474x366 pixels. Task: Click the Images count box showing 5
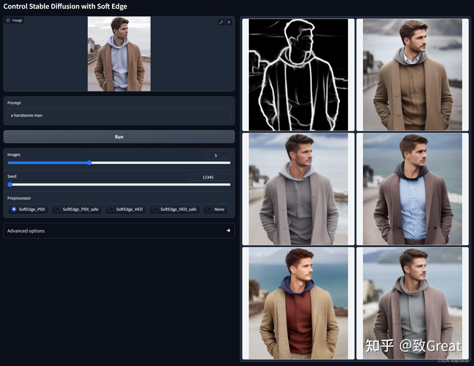tap(218, 155)
